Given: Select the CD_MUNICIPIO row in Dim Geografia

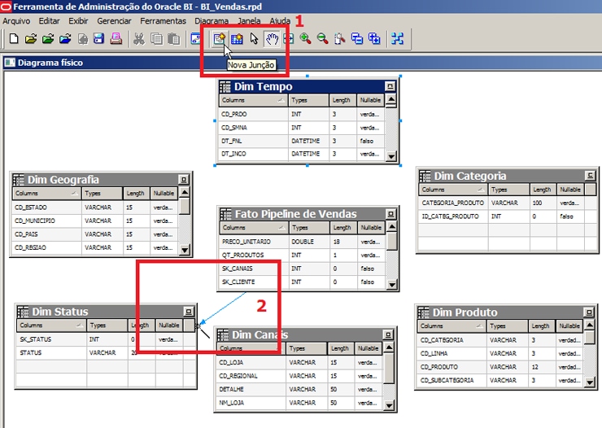Looking at the screenshot, I should [x=95, y=221].
